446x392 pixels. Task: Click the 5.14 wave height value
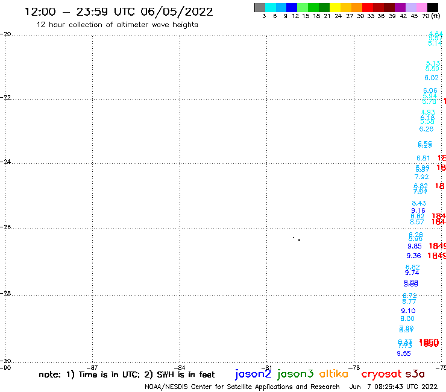tap(435, 43)
